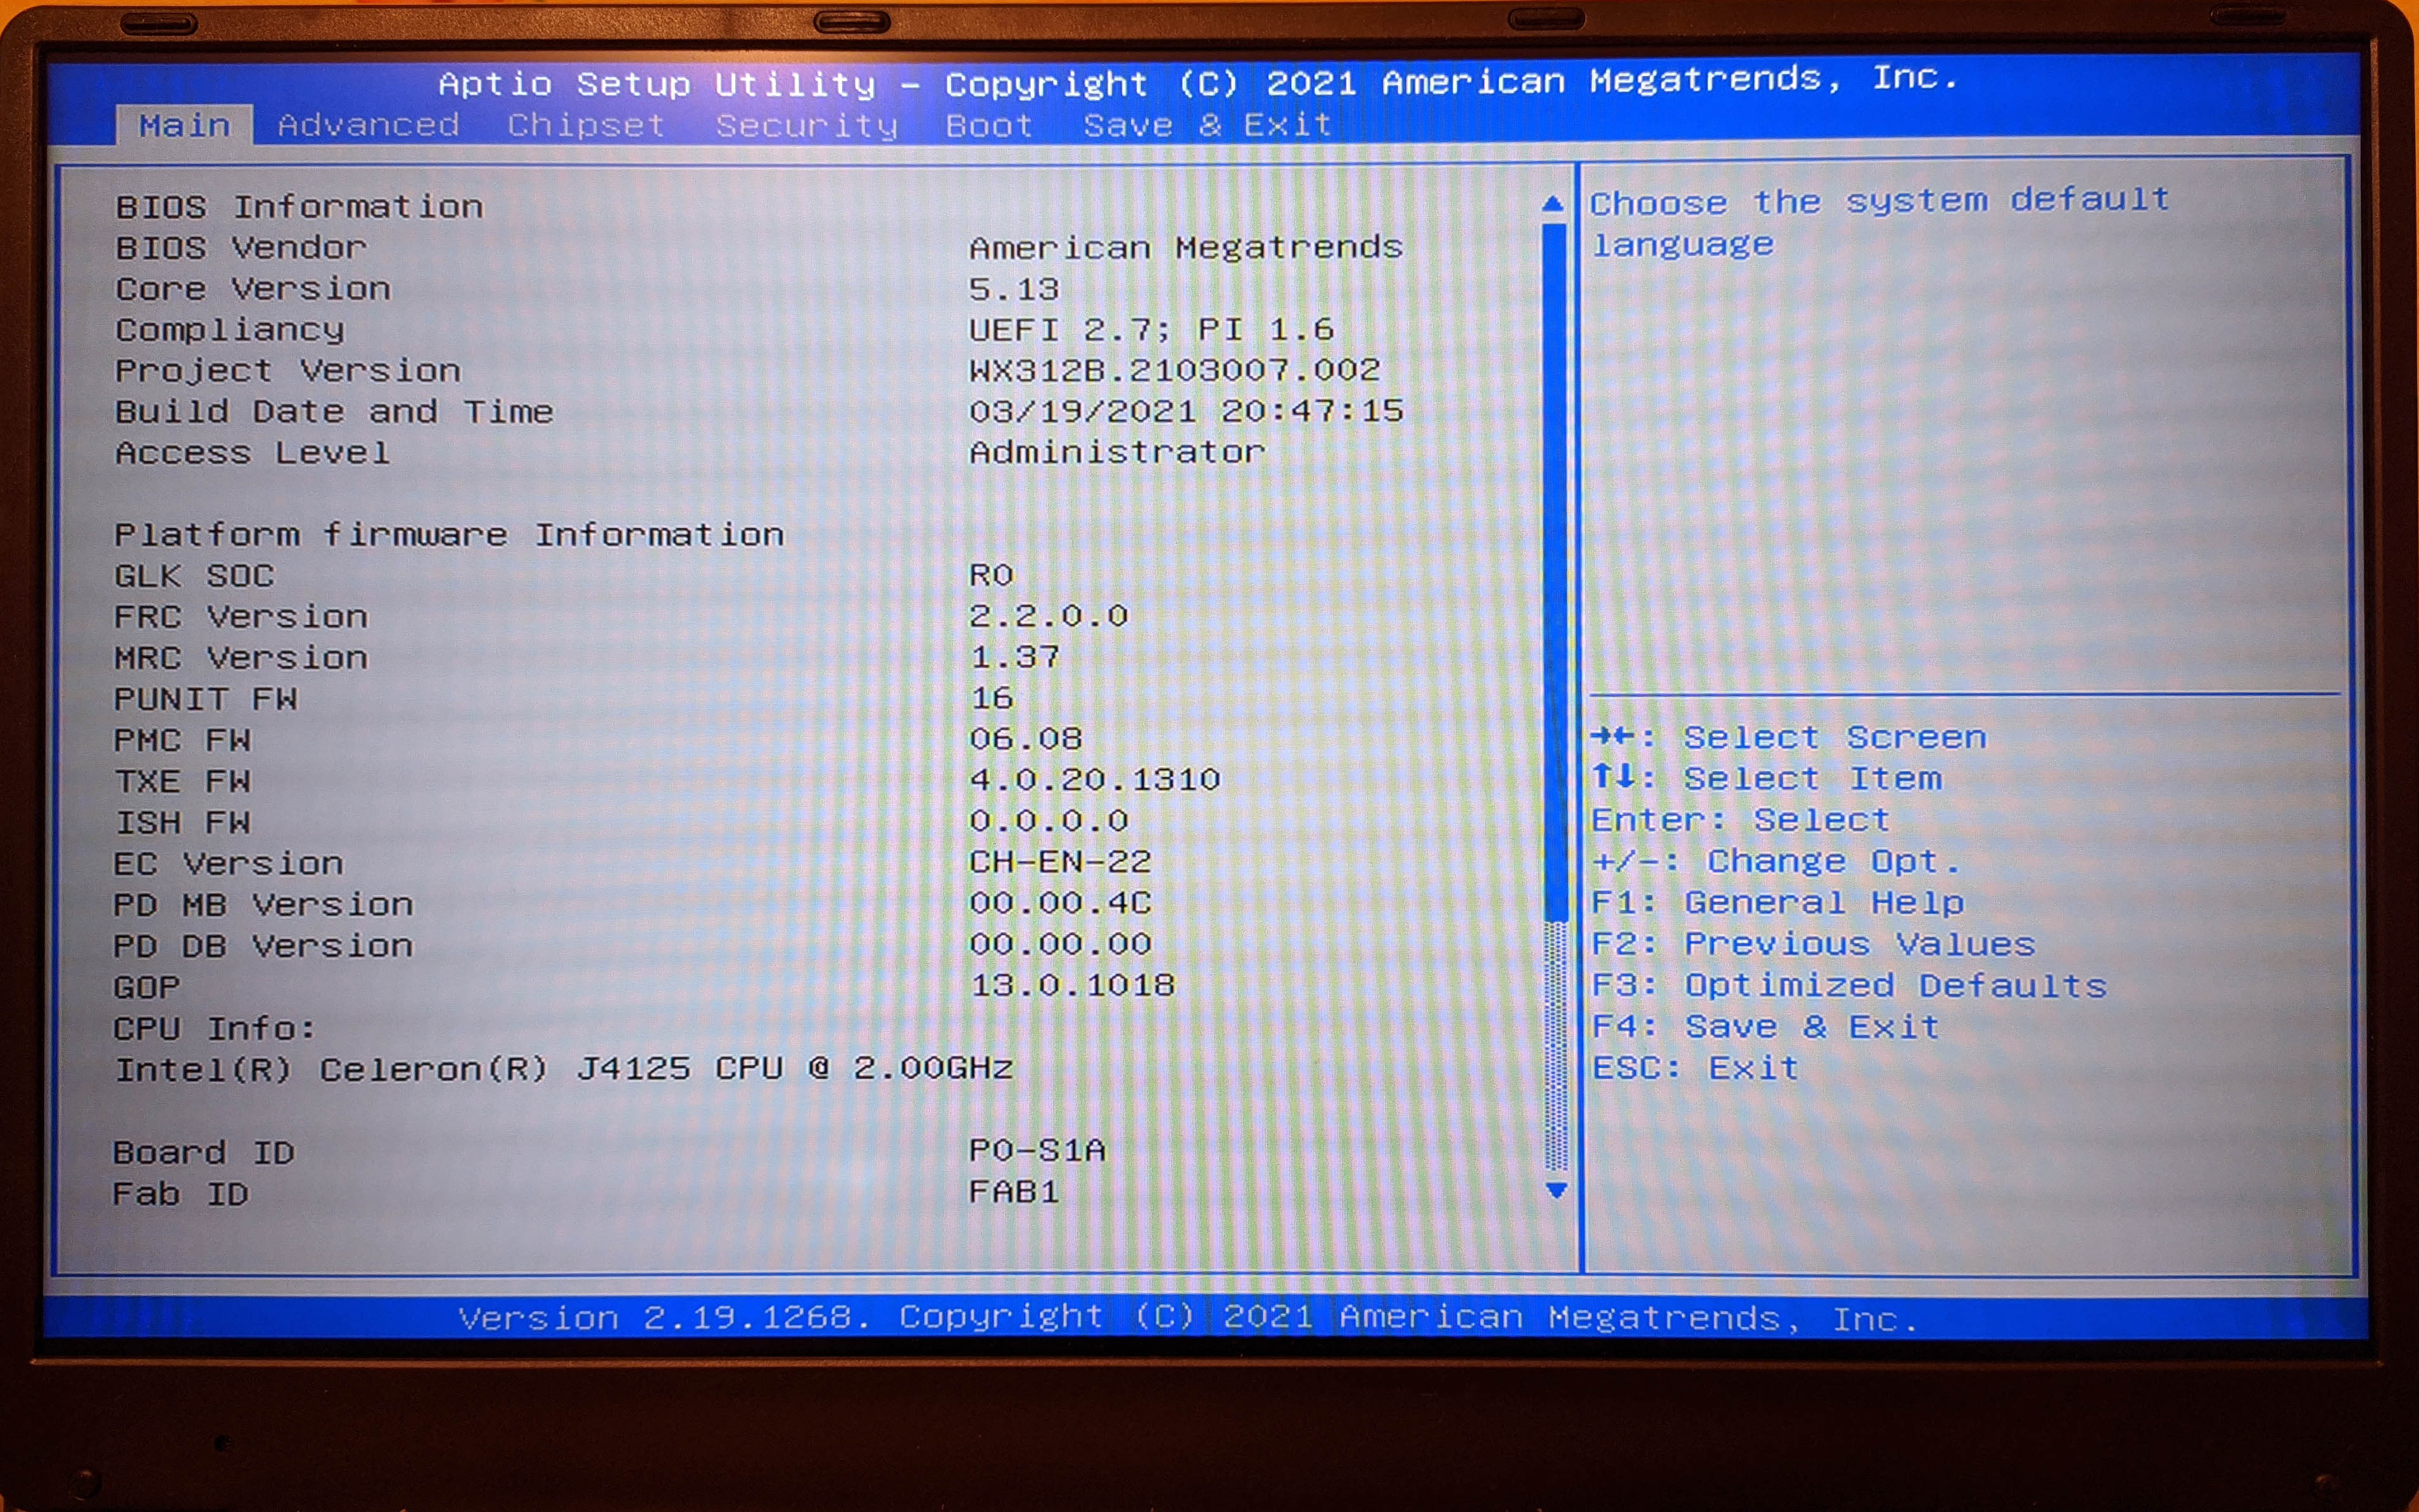This screenshot has width=2419, height=1512.
Task: Click the 'Version 2.19.1268' footer text
Action: 664,1318
